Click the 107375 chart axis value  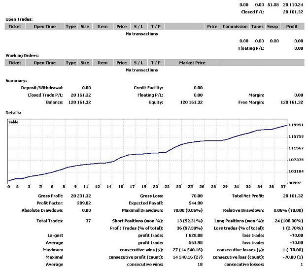coord(296,160)
